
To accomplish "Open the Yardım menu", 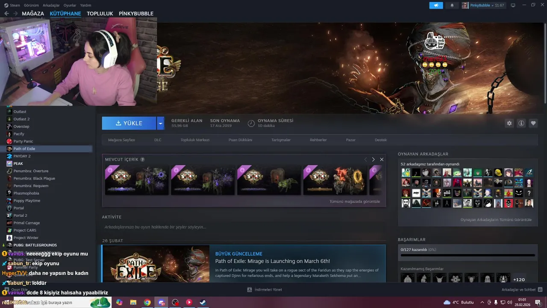I will pos(85,5).
